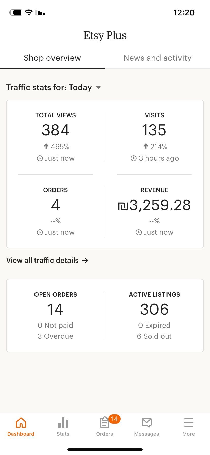The width and height of the screenshot is (210, 455).
Task: Open the Active Listings 306 card
Action: pyautogui.click(x=154, y=309)
